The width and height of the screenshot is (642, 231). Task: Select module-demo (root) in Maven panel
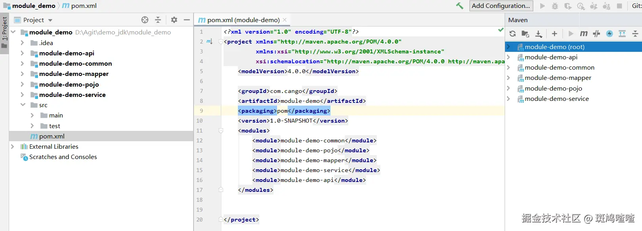point(574,47)
